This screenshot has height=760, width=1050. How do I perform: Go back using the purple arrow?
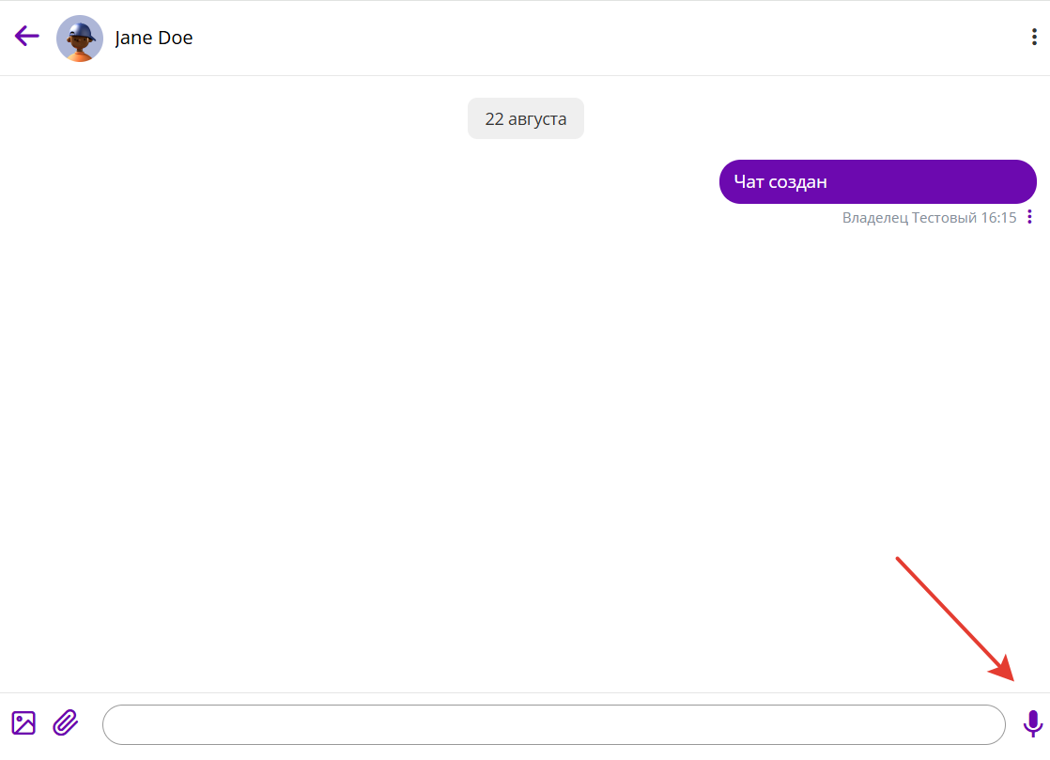click(27, 36)
